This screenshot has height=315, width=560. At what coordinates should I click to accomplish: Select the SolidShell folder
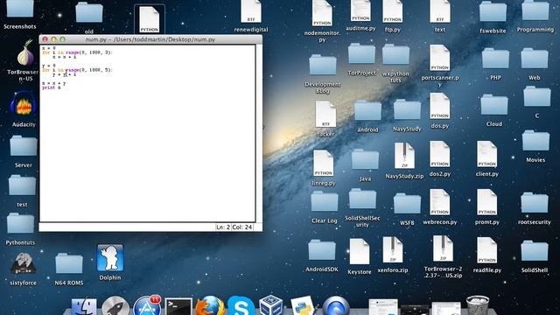(535, 251)
